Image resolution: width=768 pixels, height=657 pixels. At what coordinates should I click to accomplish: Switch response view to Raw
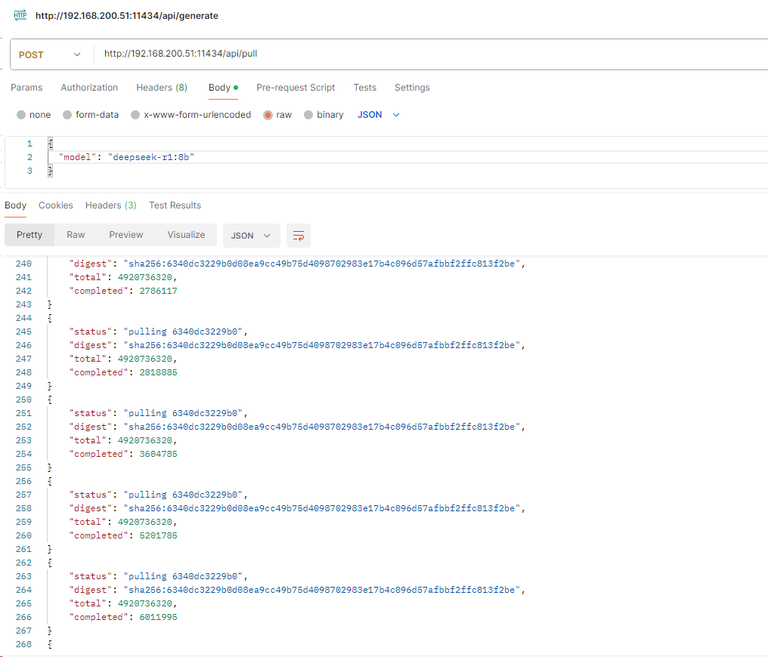click(x=76, y=235)
